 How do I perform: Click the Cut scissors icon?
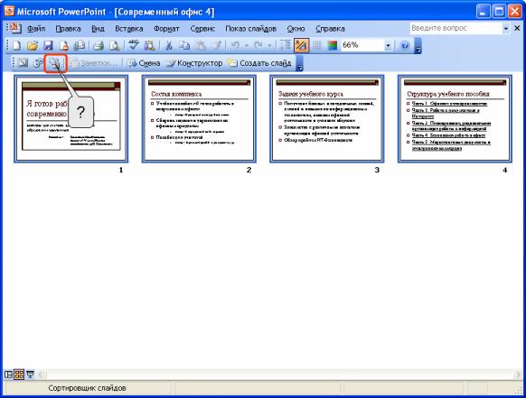pos(169,45)
